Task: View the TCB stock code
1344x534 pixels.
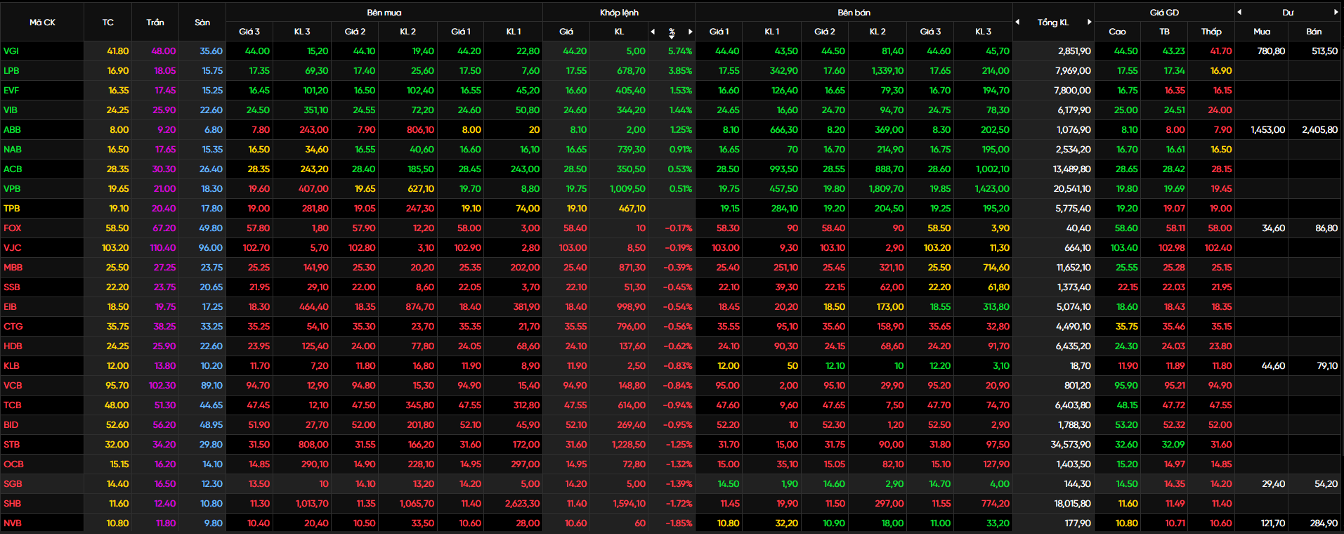Action: [12, 405]
